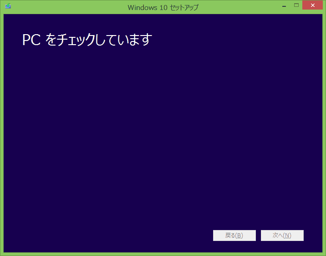
Task: Click the 次へ(N) next button
Action: point(282,236)
